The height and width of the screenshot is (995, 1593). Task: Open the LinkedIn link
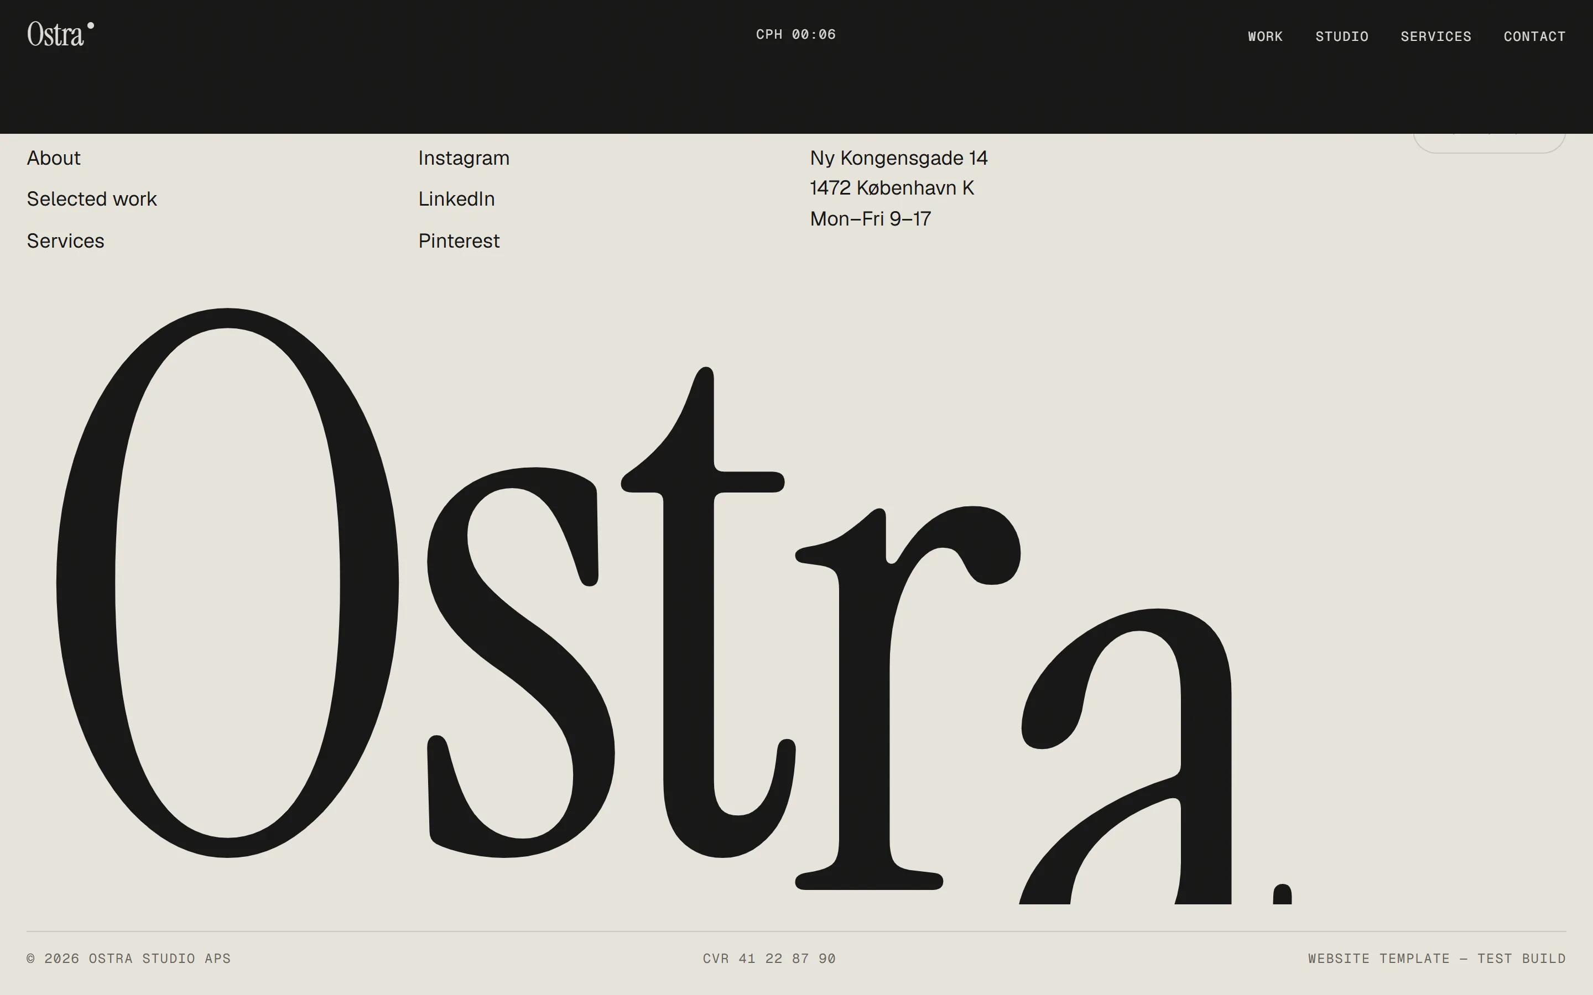click(x=456, y=199)
